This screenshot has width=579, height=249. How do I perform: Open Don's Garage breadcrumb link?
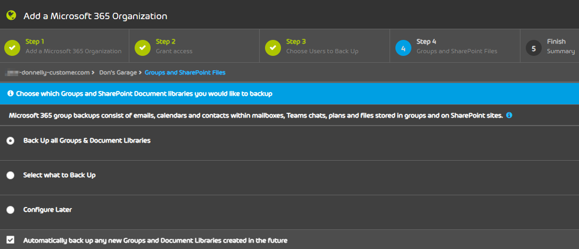(x=118, y=72)
